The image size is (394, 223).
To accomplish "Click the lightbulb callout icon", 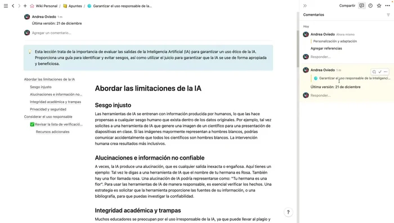I will tap(30, 52).
